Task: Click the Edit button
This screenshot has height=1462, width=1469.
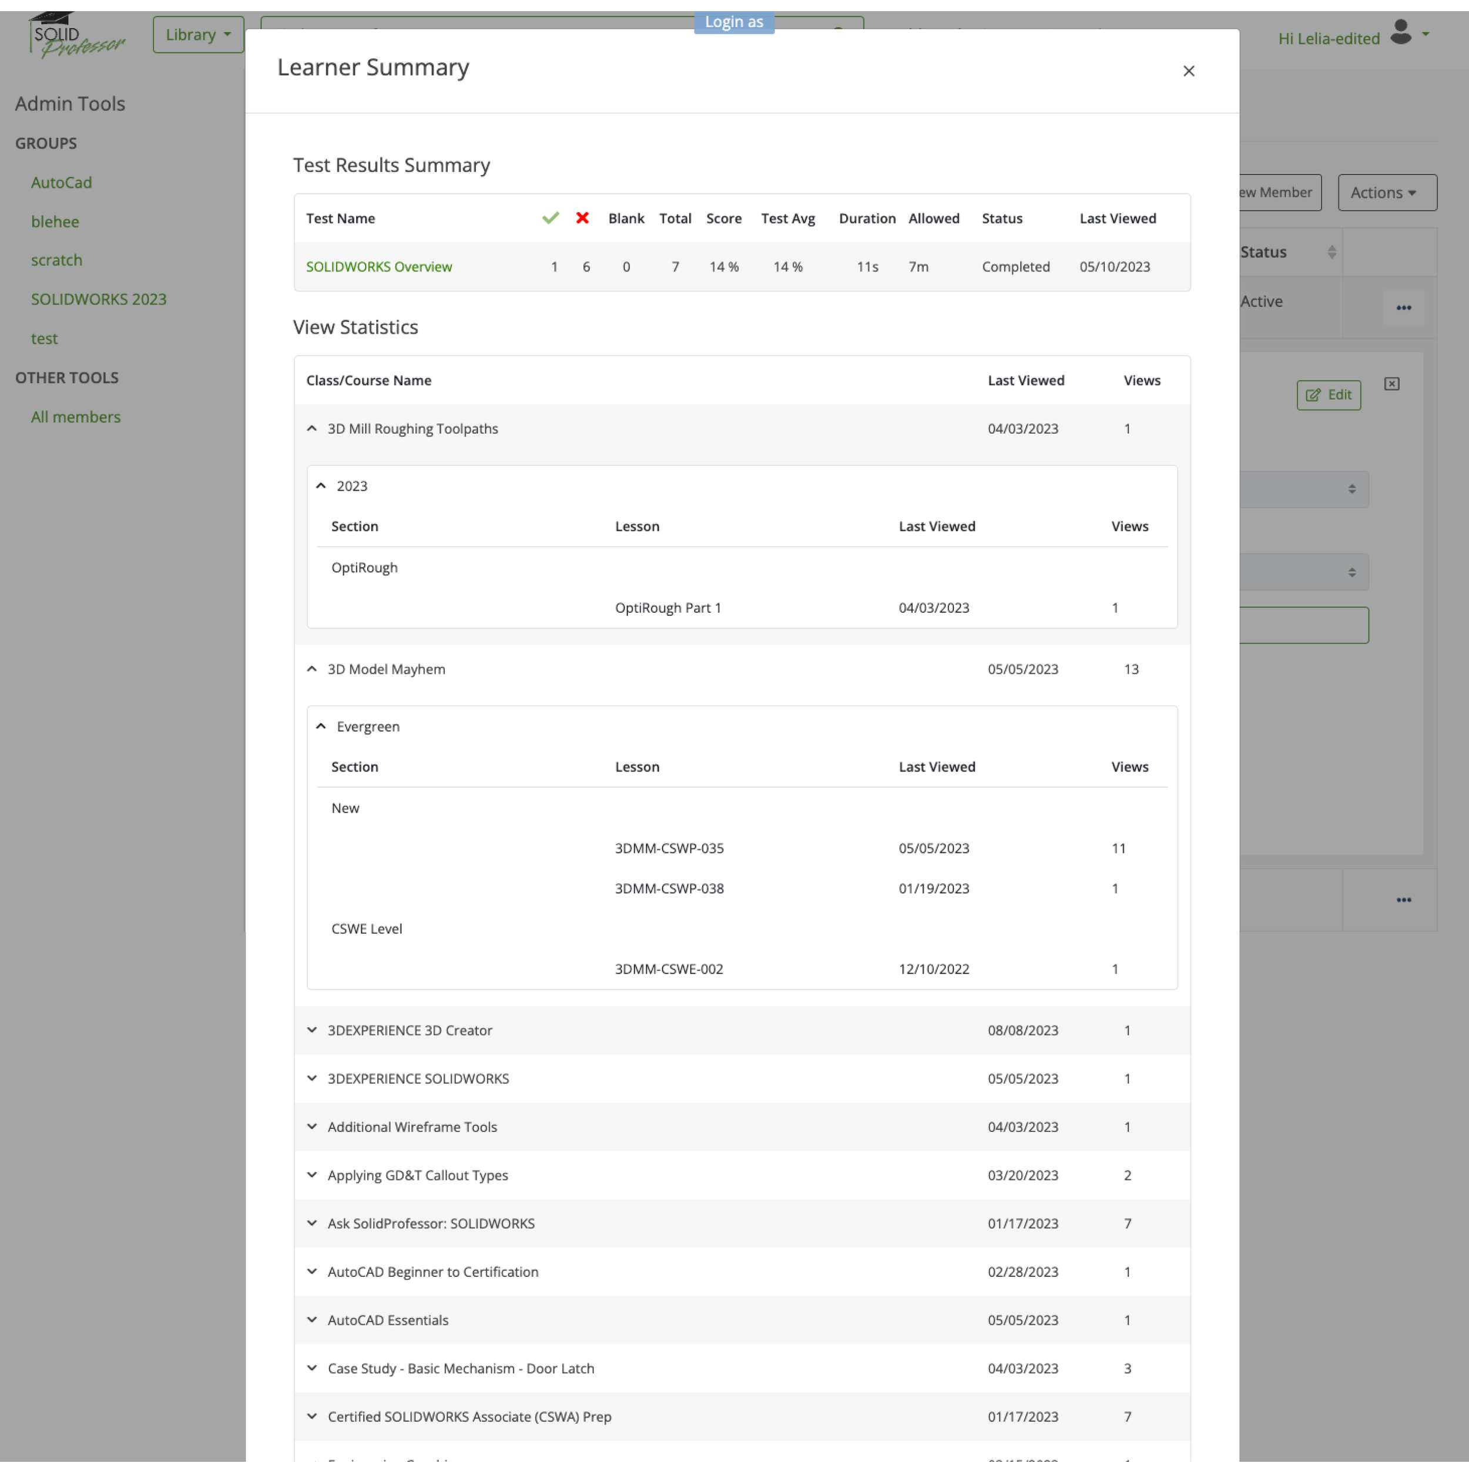Action: tap(1327, 394)
